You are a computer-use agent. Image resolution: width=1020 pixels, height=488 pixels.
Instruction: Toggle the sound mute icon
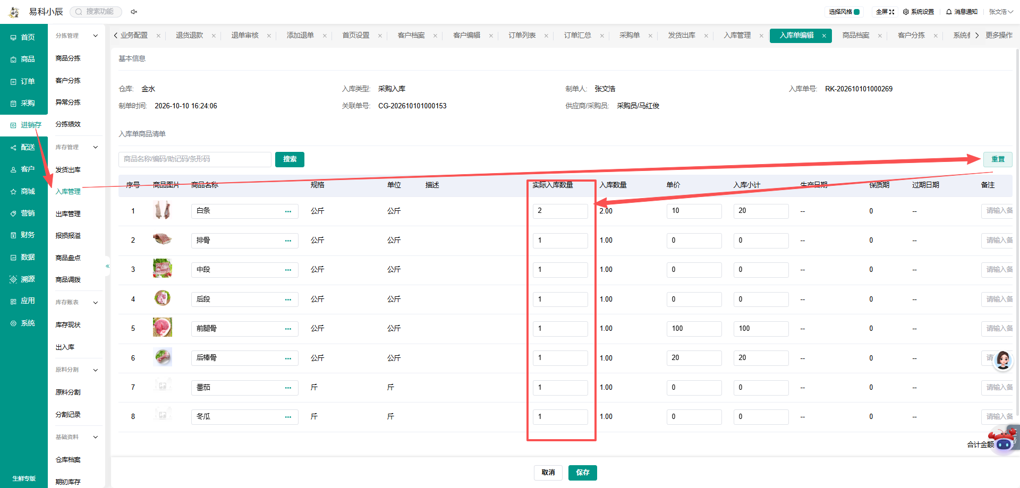[x=134, y=12]
